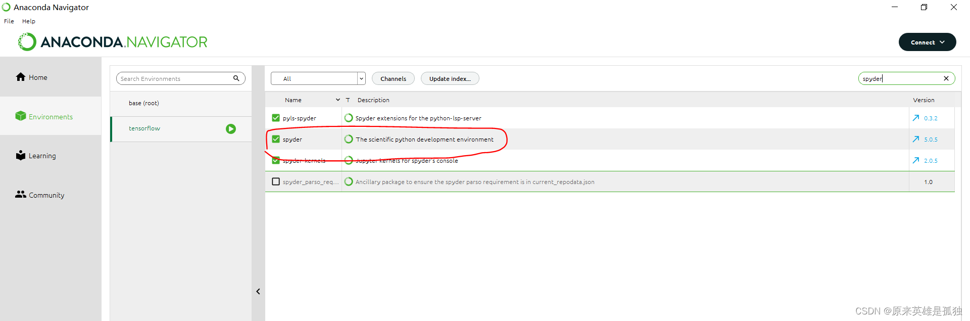970x321 pixels.
Task: Select the base (root) environment
Action: (x=181, y=103)
